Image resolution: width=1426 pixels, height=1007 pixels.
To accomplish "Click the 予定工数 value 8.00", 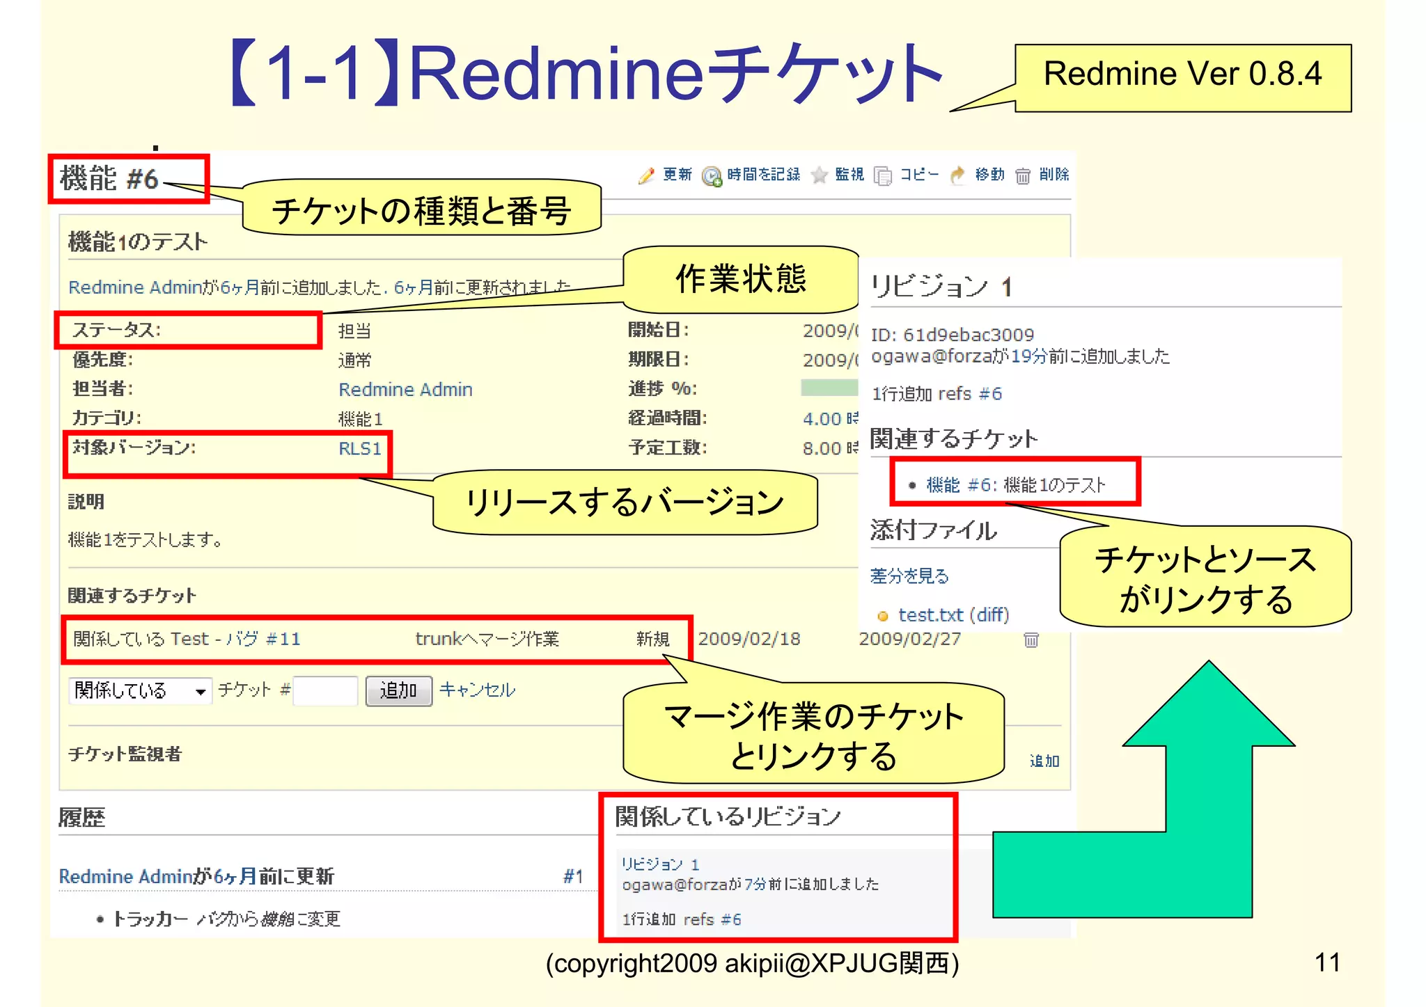I will click(x=830, y=449).
